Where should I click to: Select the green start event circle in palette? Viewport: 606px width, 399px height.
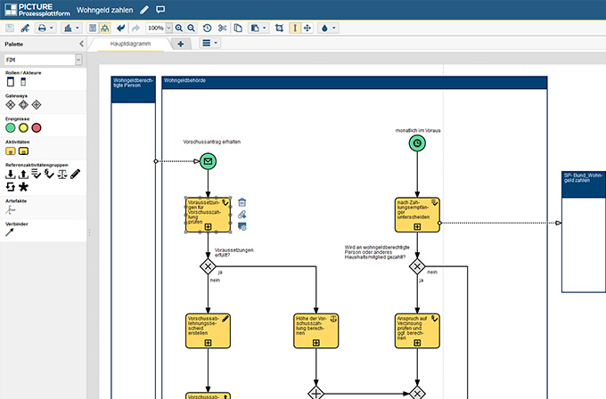point(11,128)
